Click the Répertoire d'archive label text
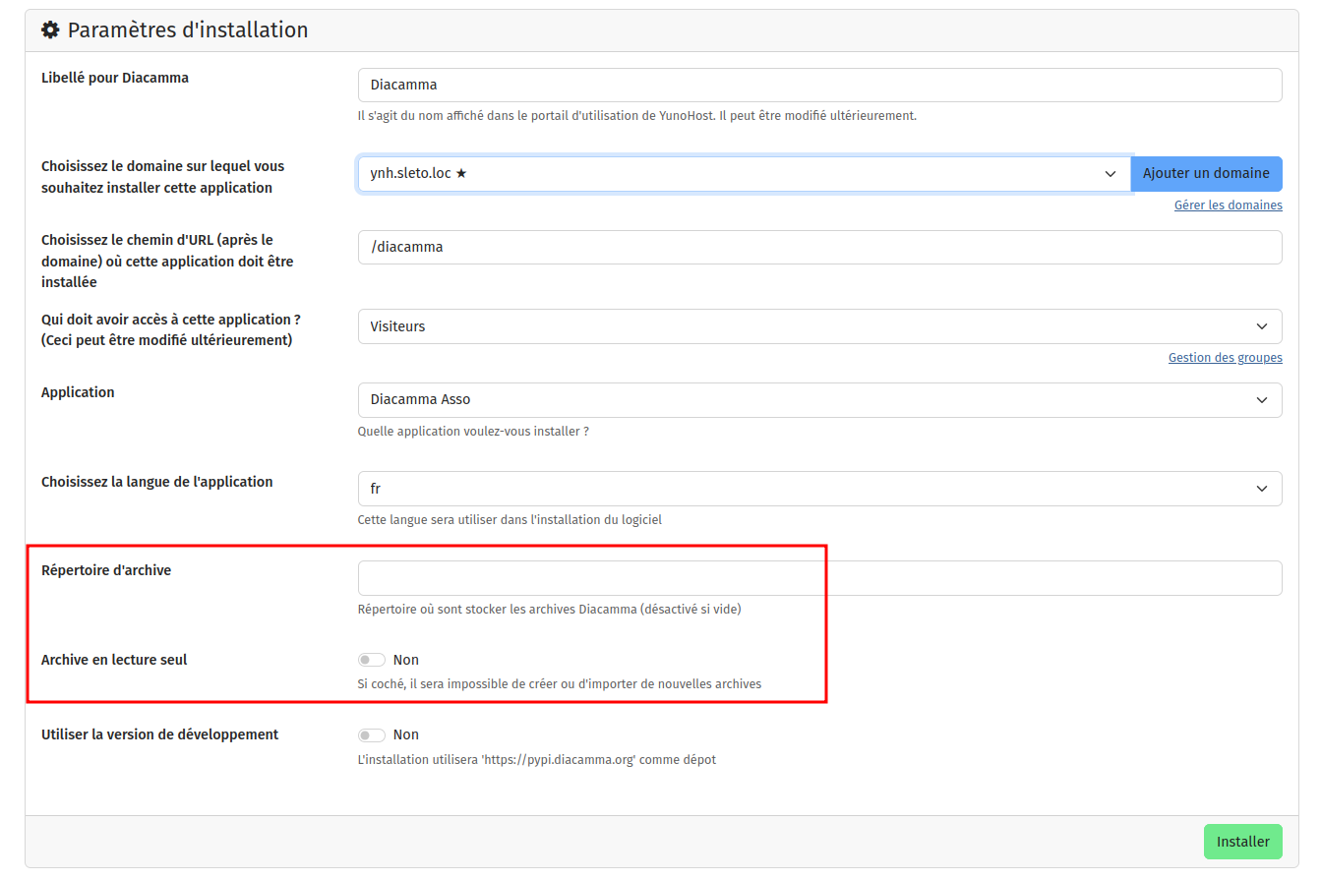 (x=106, y=570)
